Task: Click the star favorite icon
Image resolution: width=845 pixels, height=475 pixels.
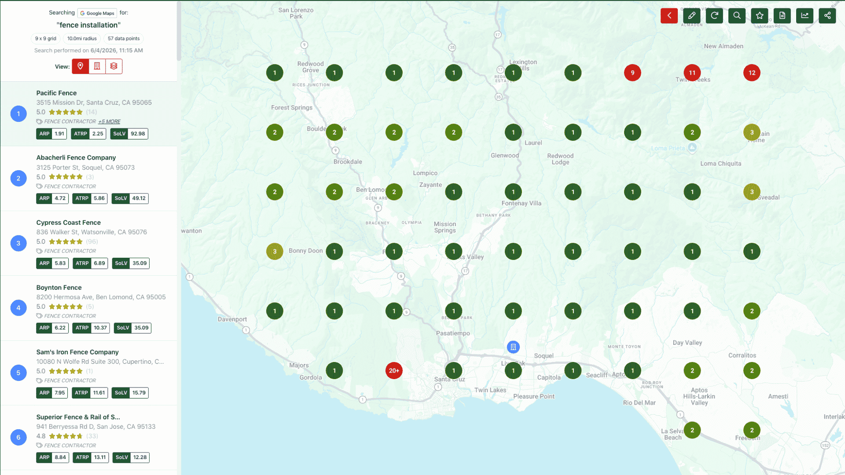Action: [760, 16]
